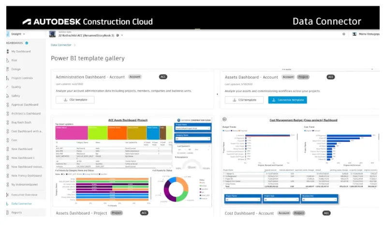Click the Approval Dashboard sidebar icon
384x230 pixels.
[8, 105]
